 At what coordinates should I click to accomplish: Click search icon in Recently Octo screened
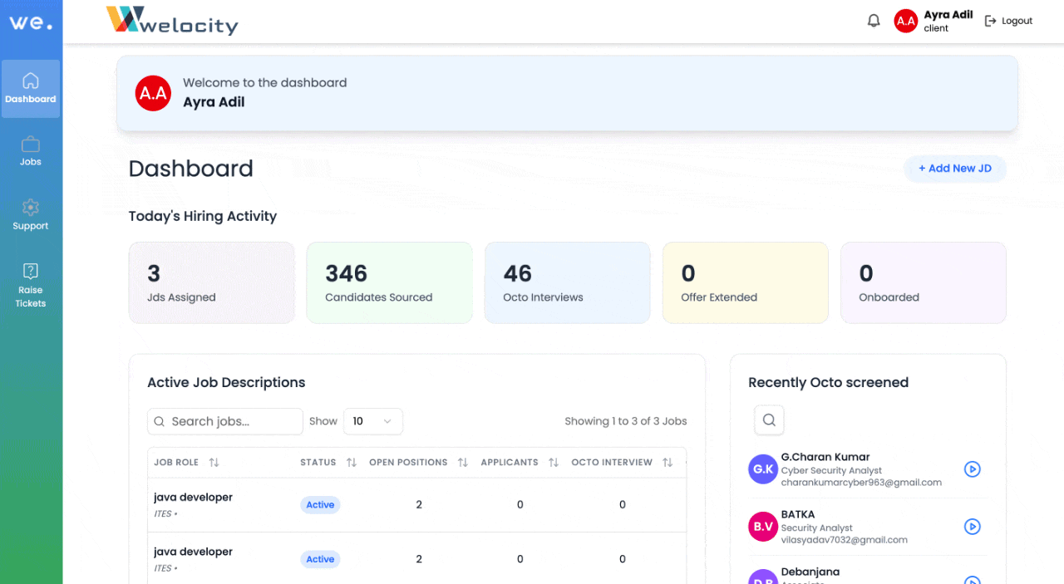coord(769,420)
